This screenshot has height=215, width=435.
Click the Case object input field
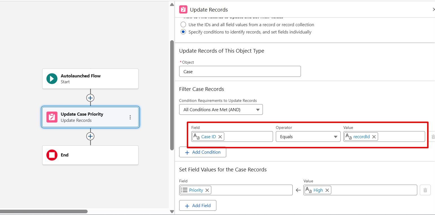[x=240, y=71]
